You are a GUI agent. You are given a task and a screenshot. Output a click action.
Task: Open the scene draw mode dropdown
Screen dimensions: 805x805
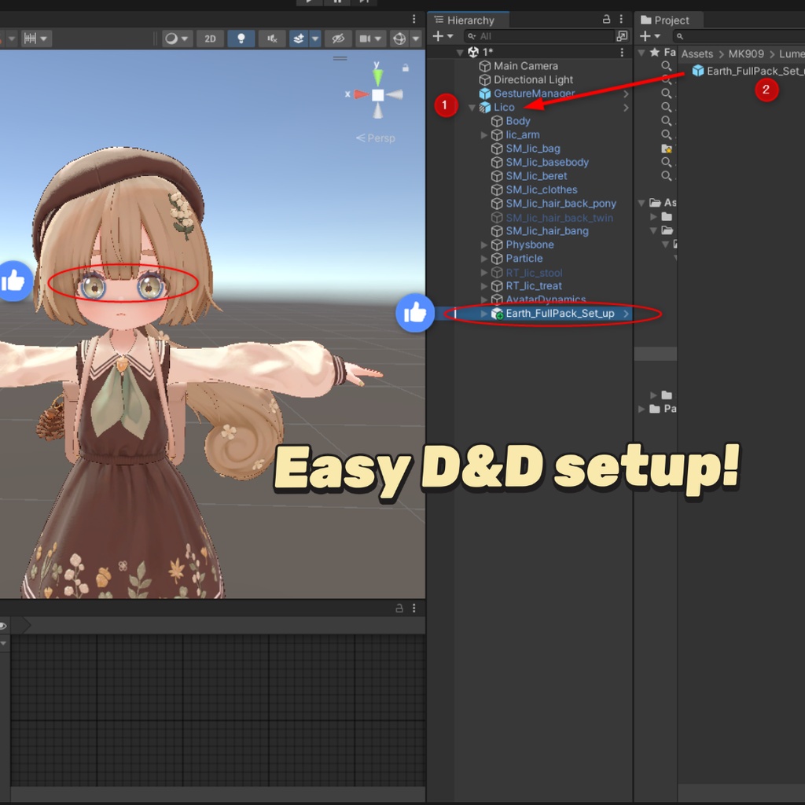(x=177, y=39)
